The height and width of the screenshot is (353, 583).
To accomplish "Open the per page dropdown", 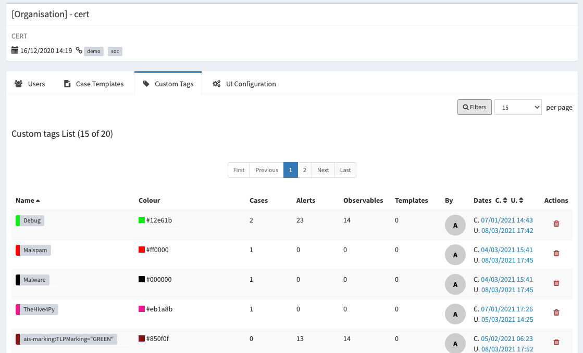I will click(518, 107).
